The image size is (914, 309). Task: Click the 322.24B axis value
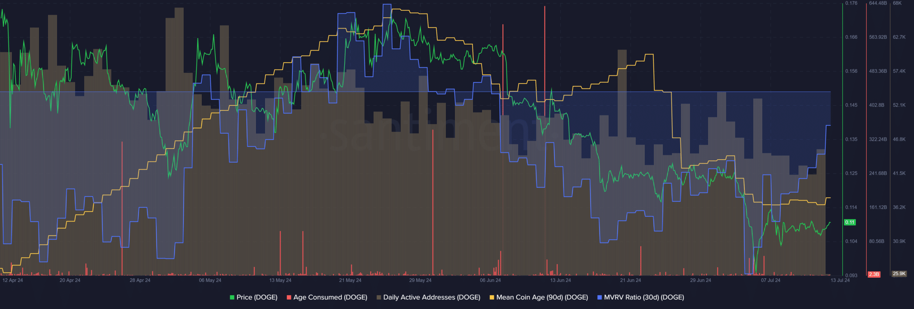coord(878,139)
